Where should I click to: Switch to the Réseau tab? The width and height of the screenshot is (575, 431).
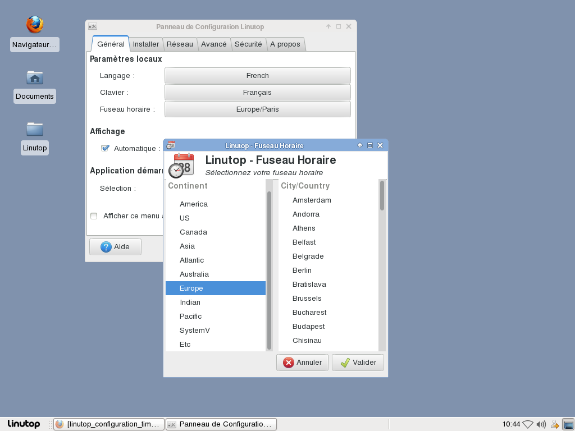(180, 44)
